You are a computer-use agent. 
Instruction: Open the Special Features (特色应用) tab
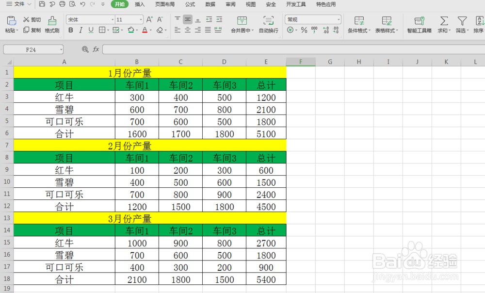(326, 4)
